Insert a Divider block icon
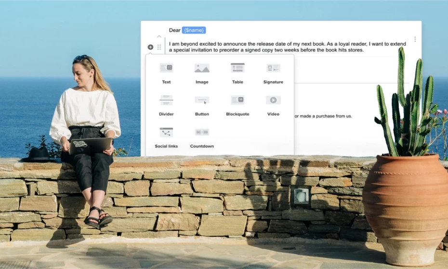Screen dimensions: 448x269 (x=166, y=100)
